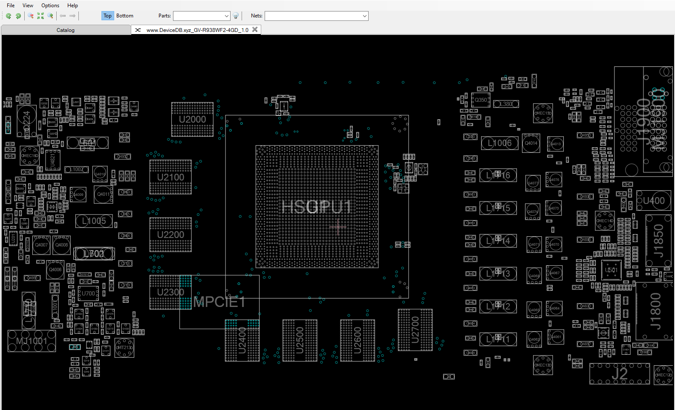Select the HSGPU1 chip on the board

[317, 207]
